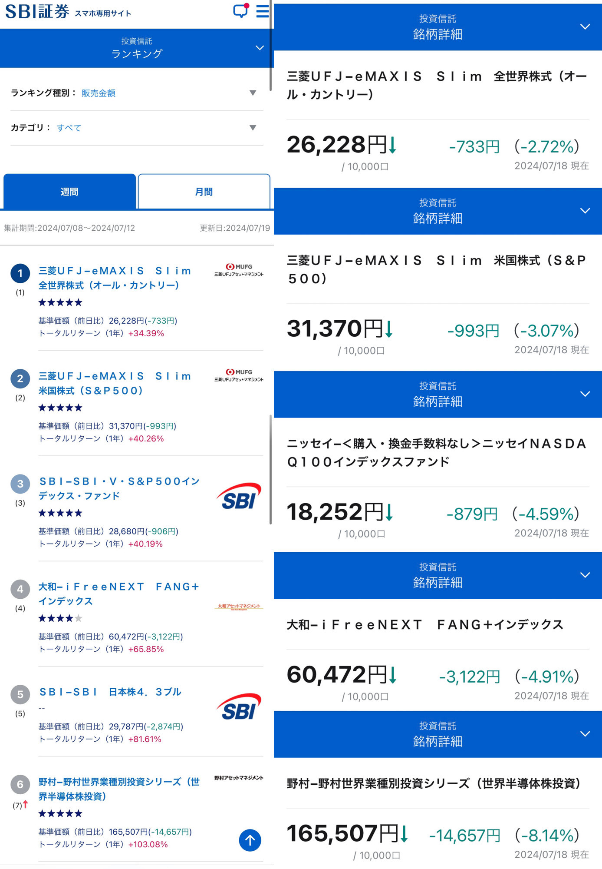Click the vertical scrollbar on ranking list
The image size is (602, 869).
click(x=270, y=469)
